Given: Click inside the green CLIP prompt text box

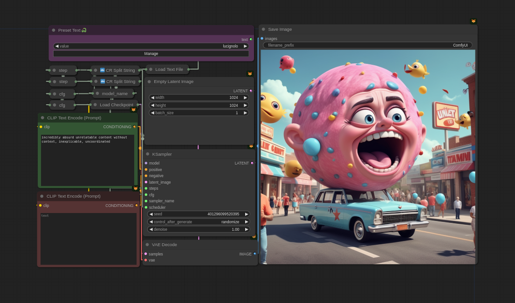Looking at the screenshot, I should [88, 161].
